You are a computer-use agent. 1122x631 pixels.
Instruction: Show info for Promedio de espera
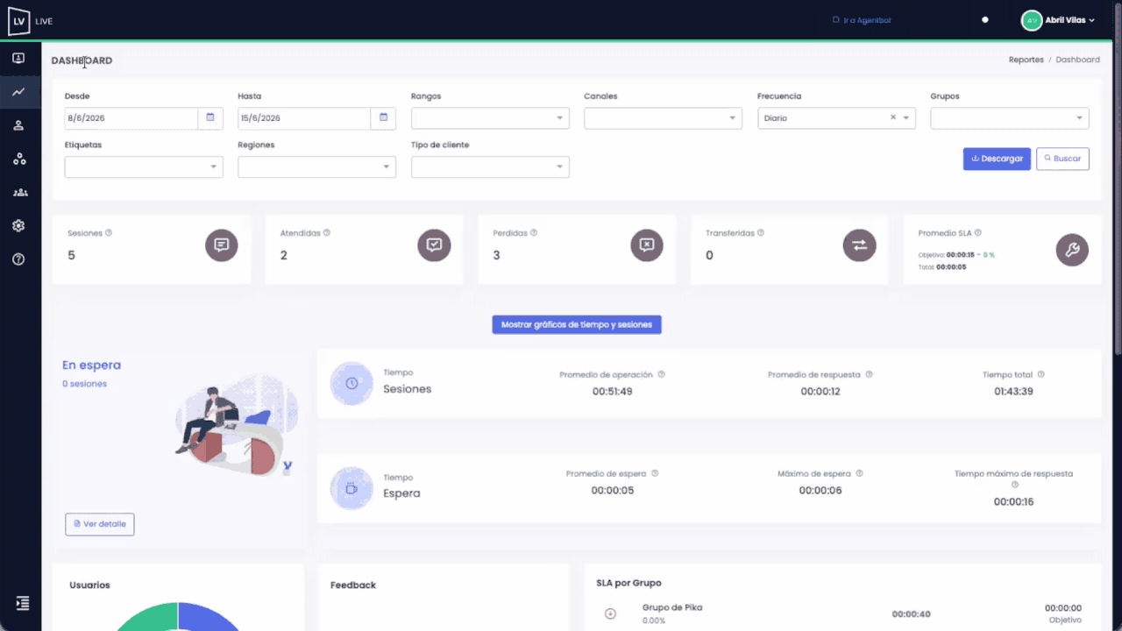655,473
